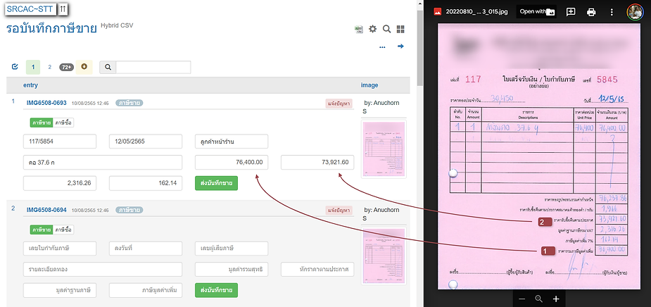The height and width of the screenshot is (307, 651).
Task: Expand the three-dot more options in viewer
Action: click(612, 12)
